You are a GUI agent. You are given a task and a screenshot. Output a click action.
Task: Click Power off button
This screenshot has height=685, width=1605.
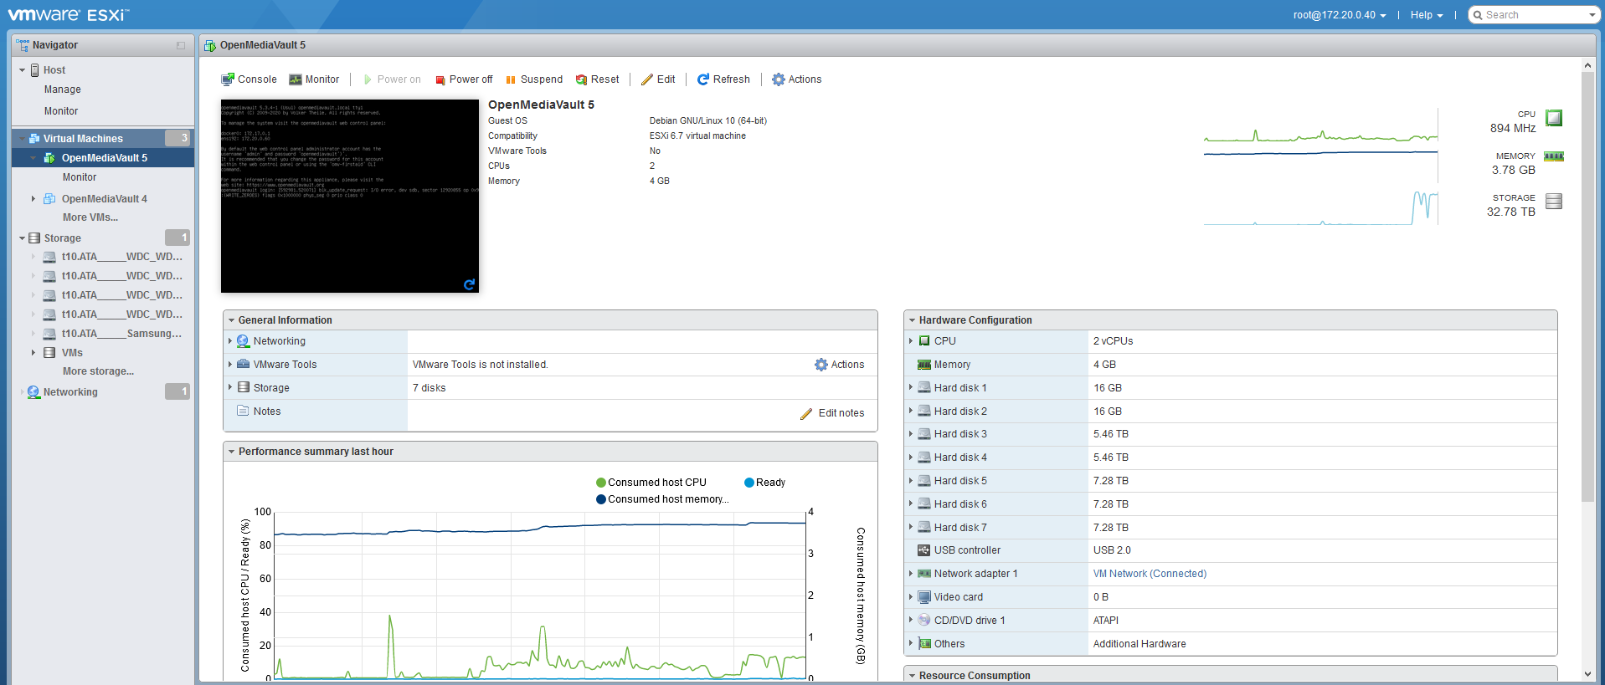[464, 79]
